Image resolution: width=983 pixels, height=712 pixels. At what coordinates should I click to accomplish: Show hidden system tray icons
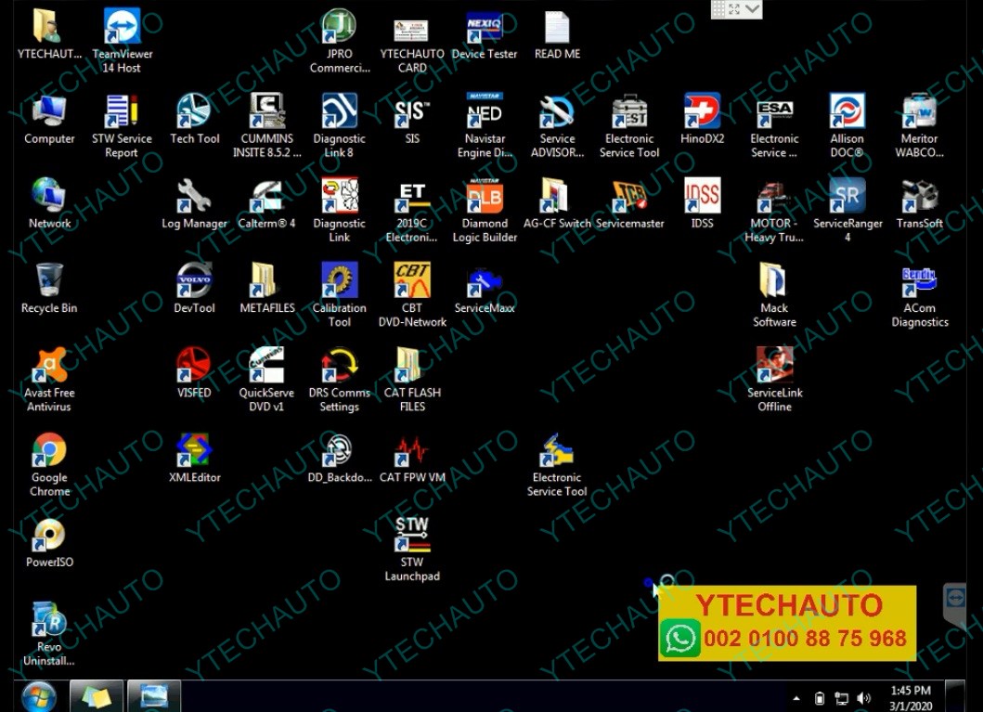click(796, 698)
